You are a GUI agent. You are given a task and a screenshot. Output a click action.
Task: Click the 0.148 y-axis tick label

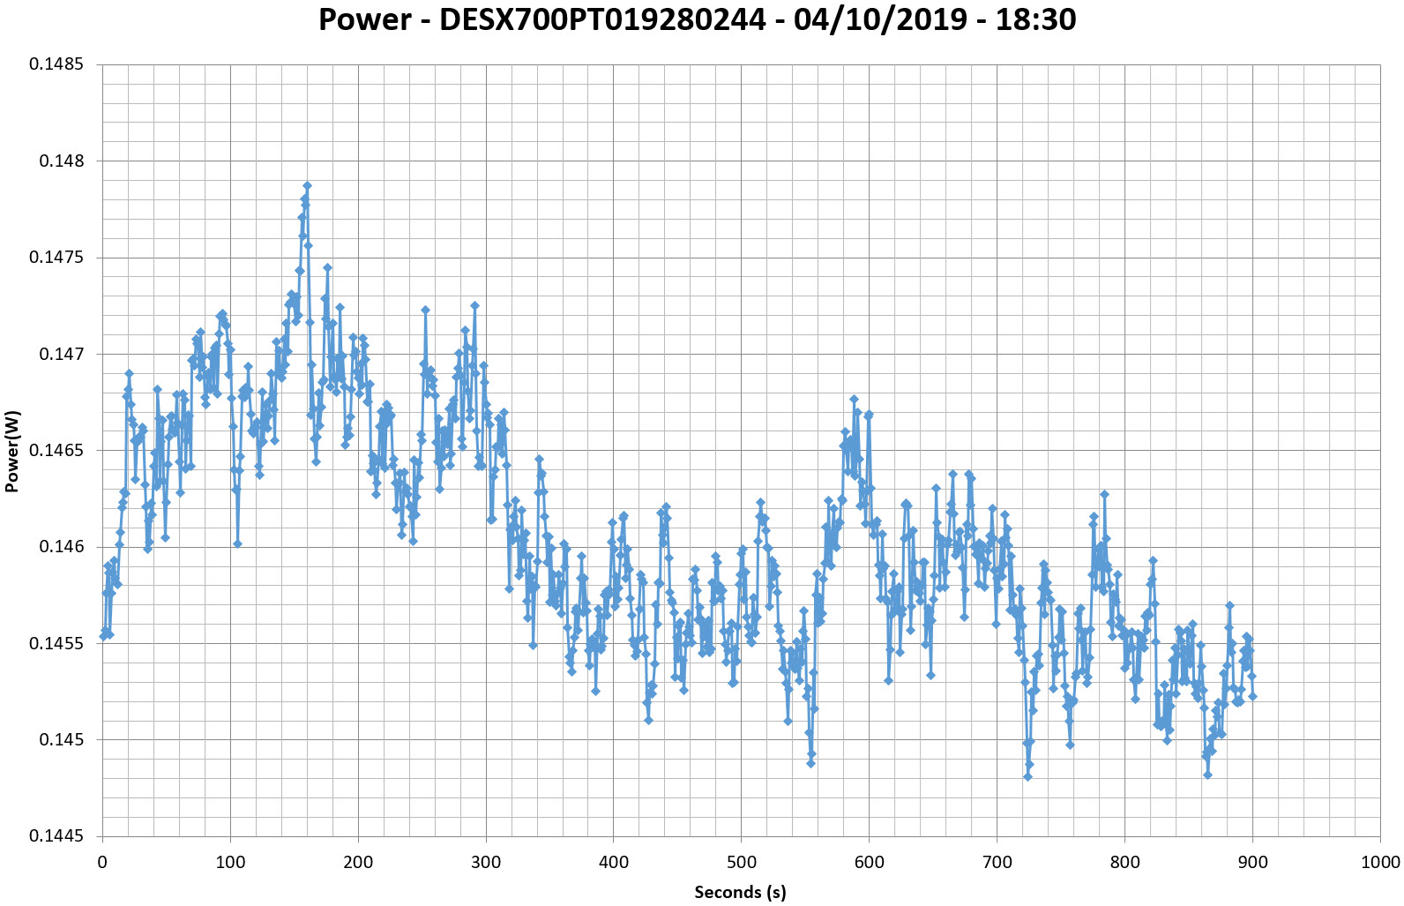[62, 161]
